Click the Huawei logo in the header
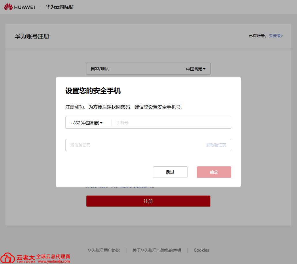This screenshot has height=264, width=297. click(19, 7)
